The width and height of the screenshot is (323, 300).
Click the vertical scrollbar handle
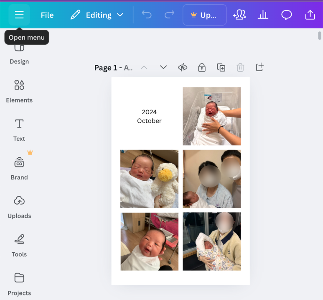pyautogui.click(x=320, y=36)
